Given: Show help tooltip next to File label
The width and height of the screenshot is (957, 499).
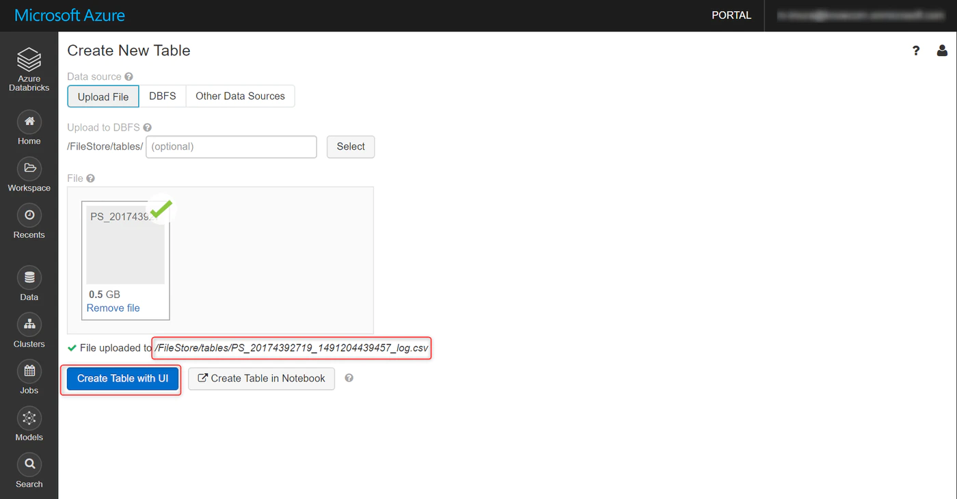Looking at the screenshot, I should pyautogui.click(x=90, y=178).
